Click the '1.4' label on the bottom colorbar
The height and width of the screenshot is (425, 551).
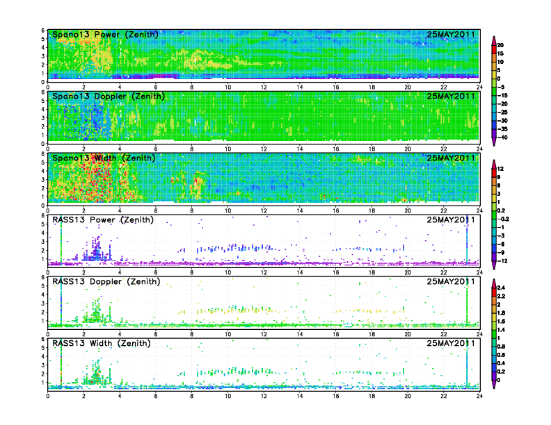click(x=501, y=330)
